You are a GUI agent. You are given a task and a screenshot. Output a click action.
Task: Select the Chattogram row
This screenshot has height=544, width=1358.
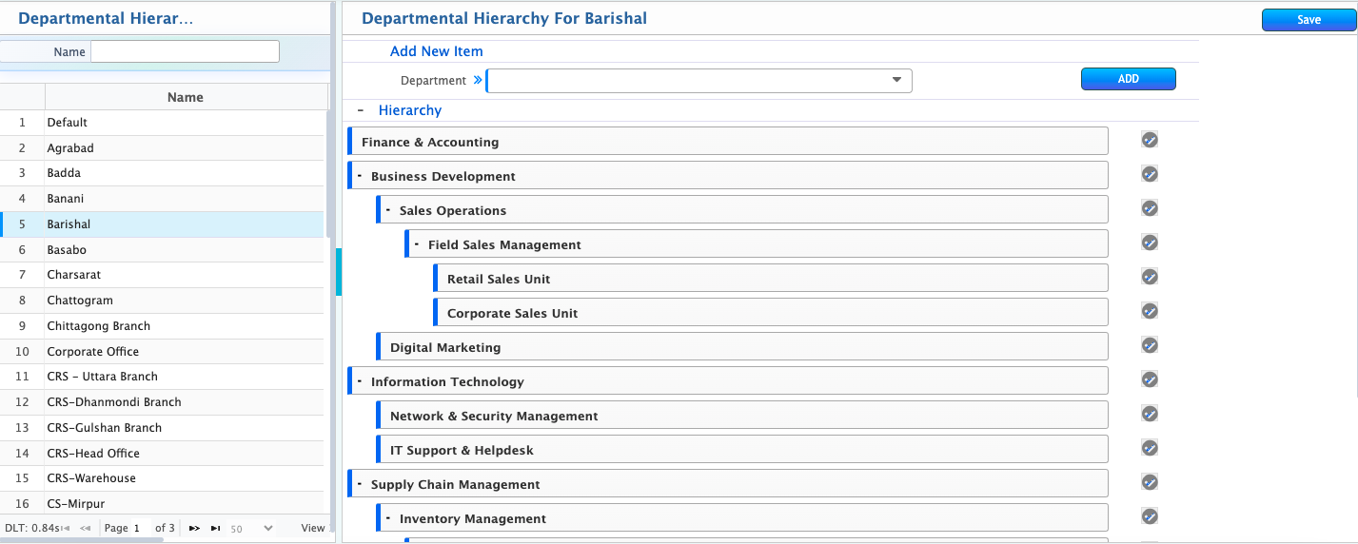pyautogui.click(x=162, y=301)
